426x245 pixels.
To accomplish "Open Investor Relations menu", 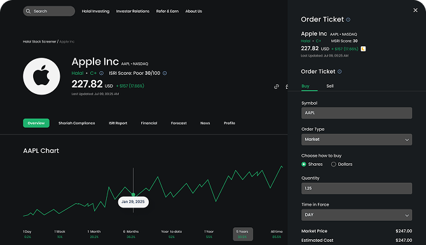I will click(133, 11).
